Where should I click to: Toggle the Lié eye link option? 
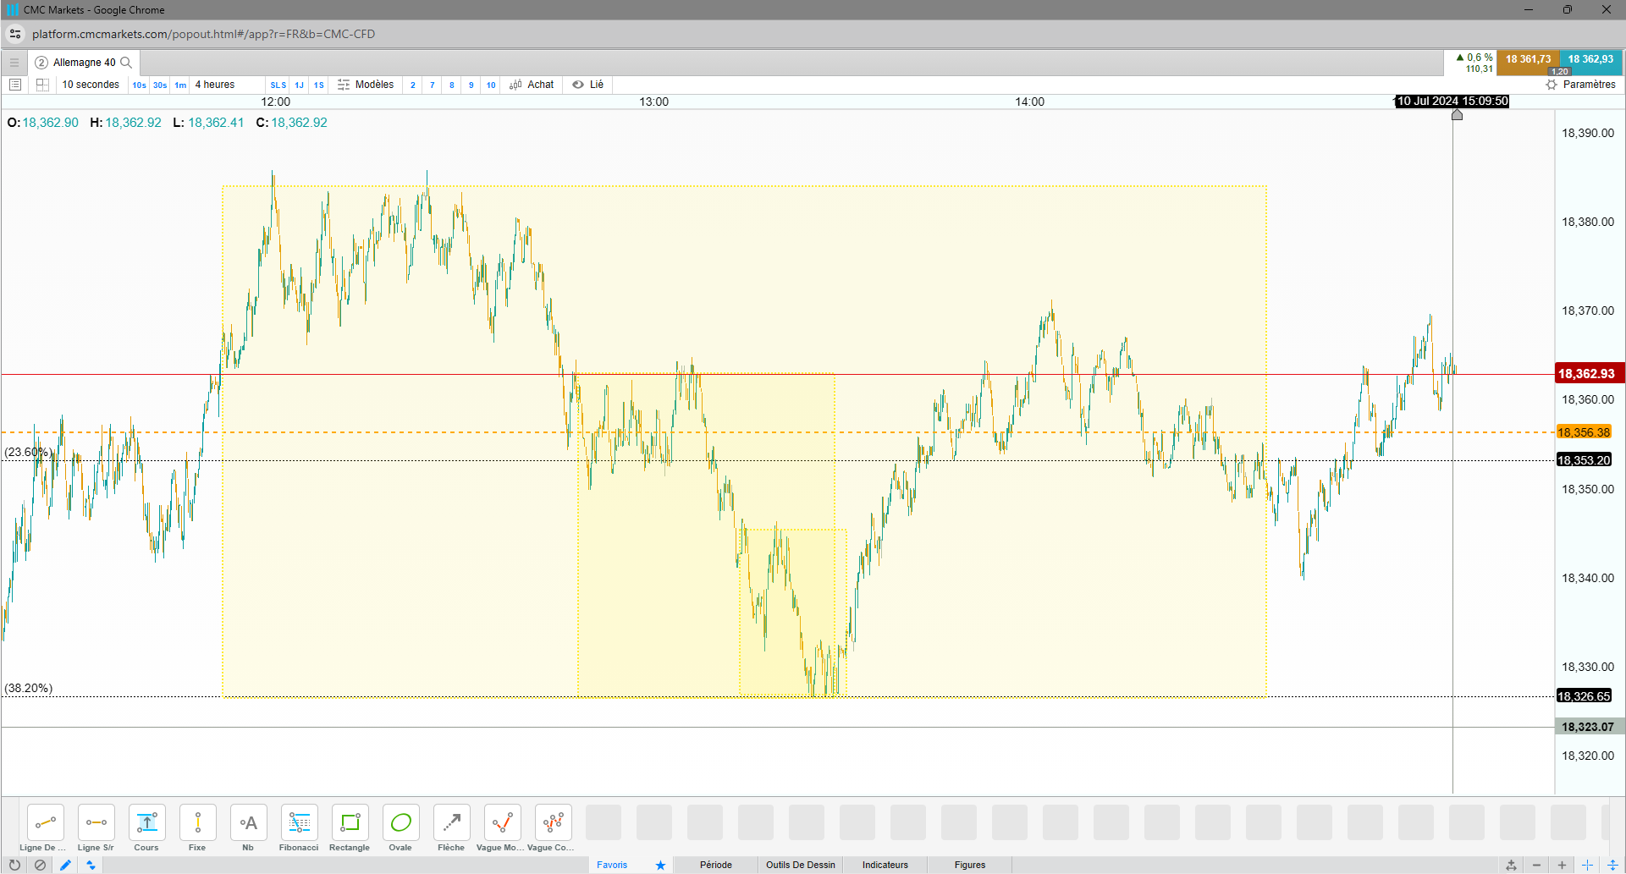(x=587, y=85)
